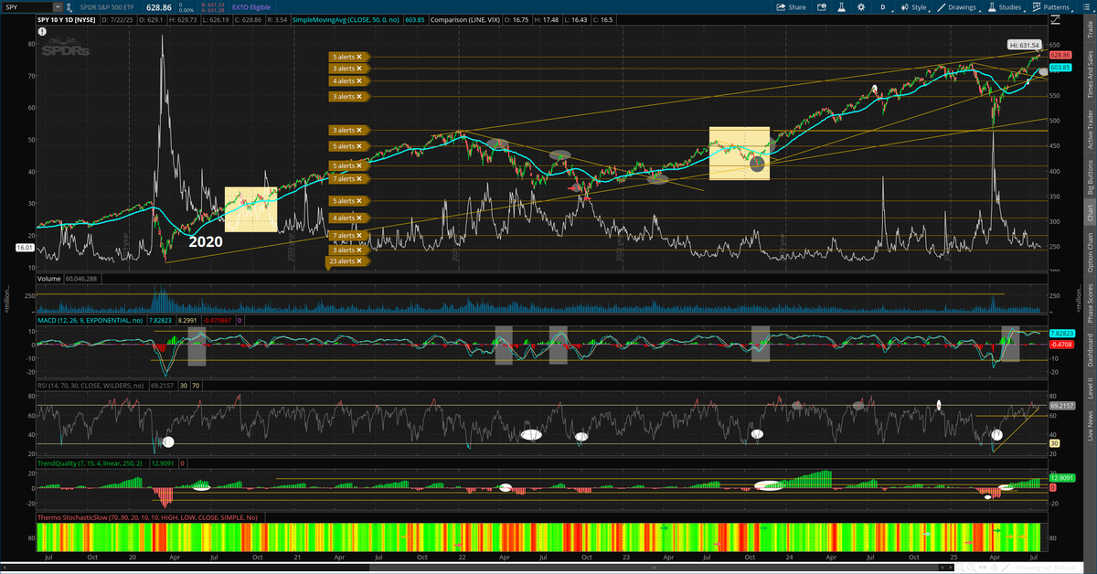Click the exclamation warning icon on chart
Screen dimensions: 1097x574
[42, 31]
